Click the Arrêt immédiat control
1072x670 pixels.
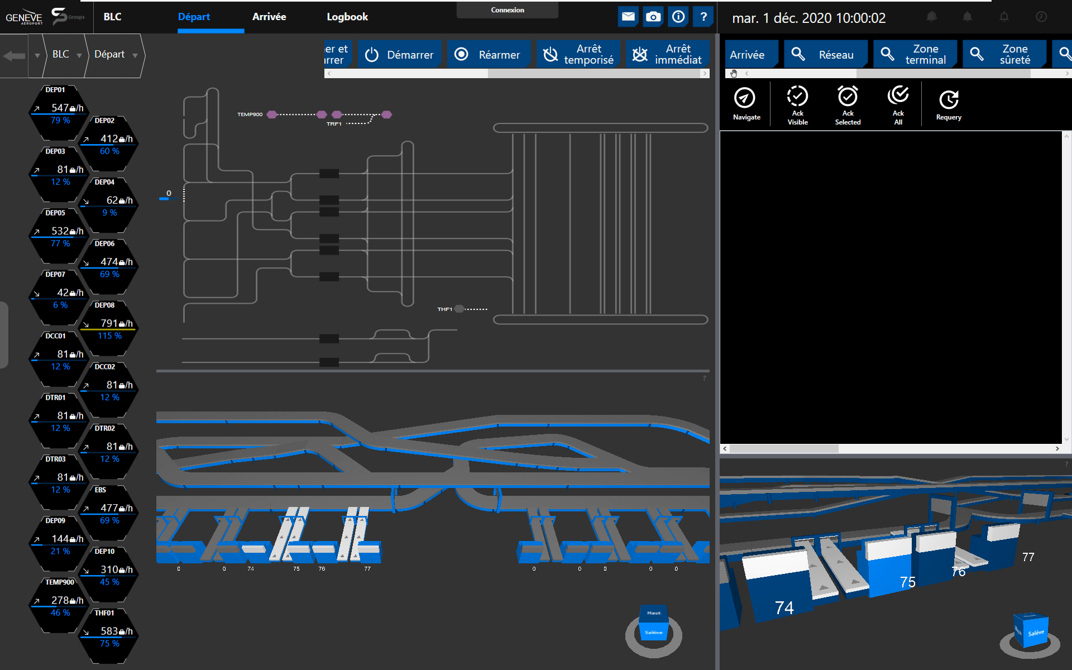pyautogui.click(x=666, y=54)
